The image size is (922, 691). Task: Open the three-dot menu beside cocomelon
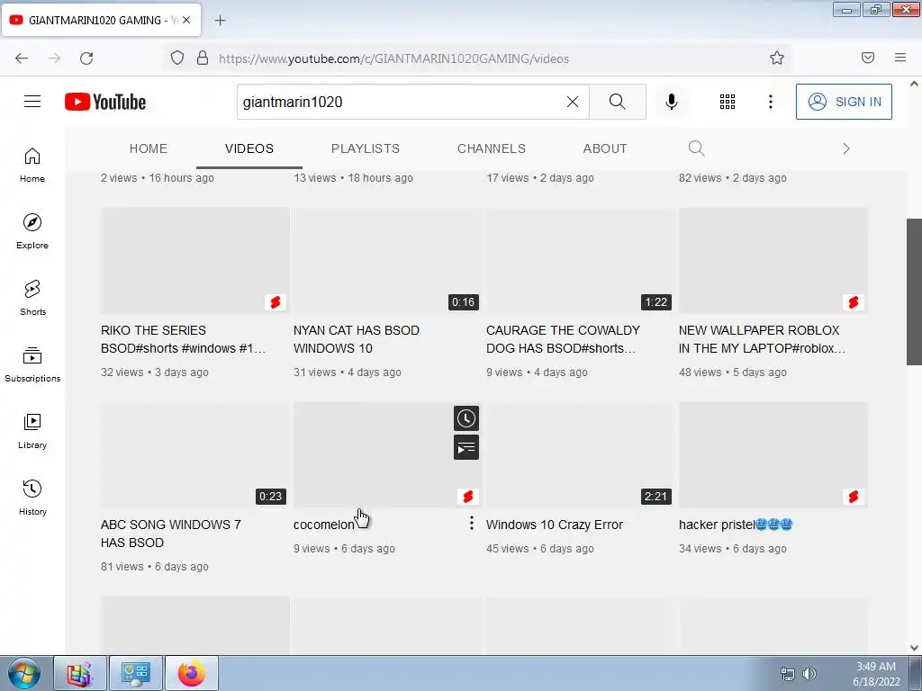472,523
